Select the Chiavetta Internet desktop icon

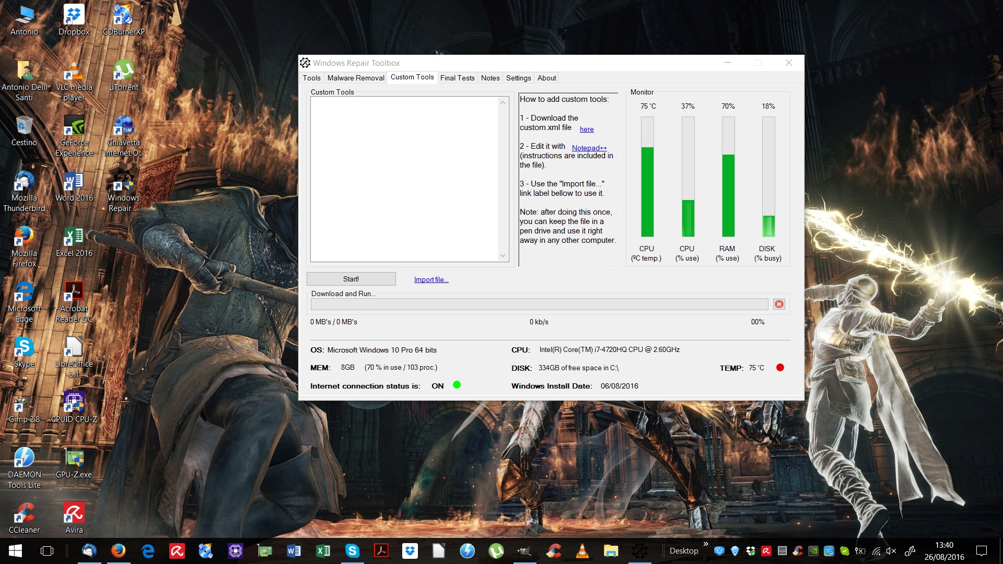[x=123, y=136]
